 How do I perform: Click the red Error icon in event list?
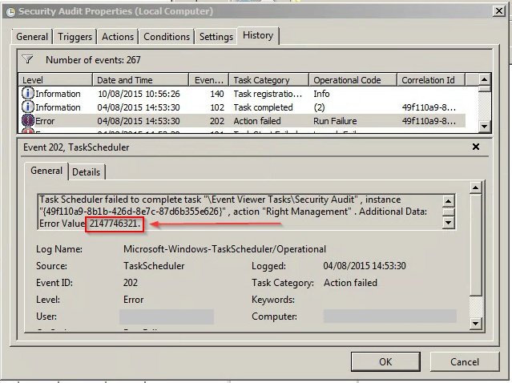click(28, 121)
